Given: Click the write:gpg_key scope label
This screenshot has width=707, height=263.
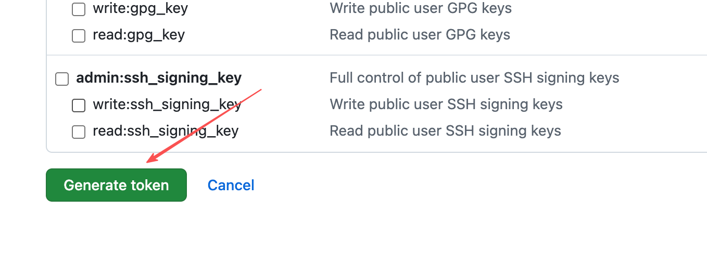Looking at the screenshot, I should pyautogui.click(x=140, y=8).
